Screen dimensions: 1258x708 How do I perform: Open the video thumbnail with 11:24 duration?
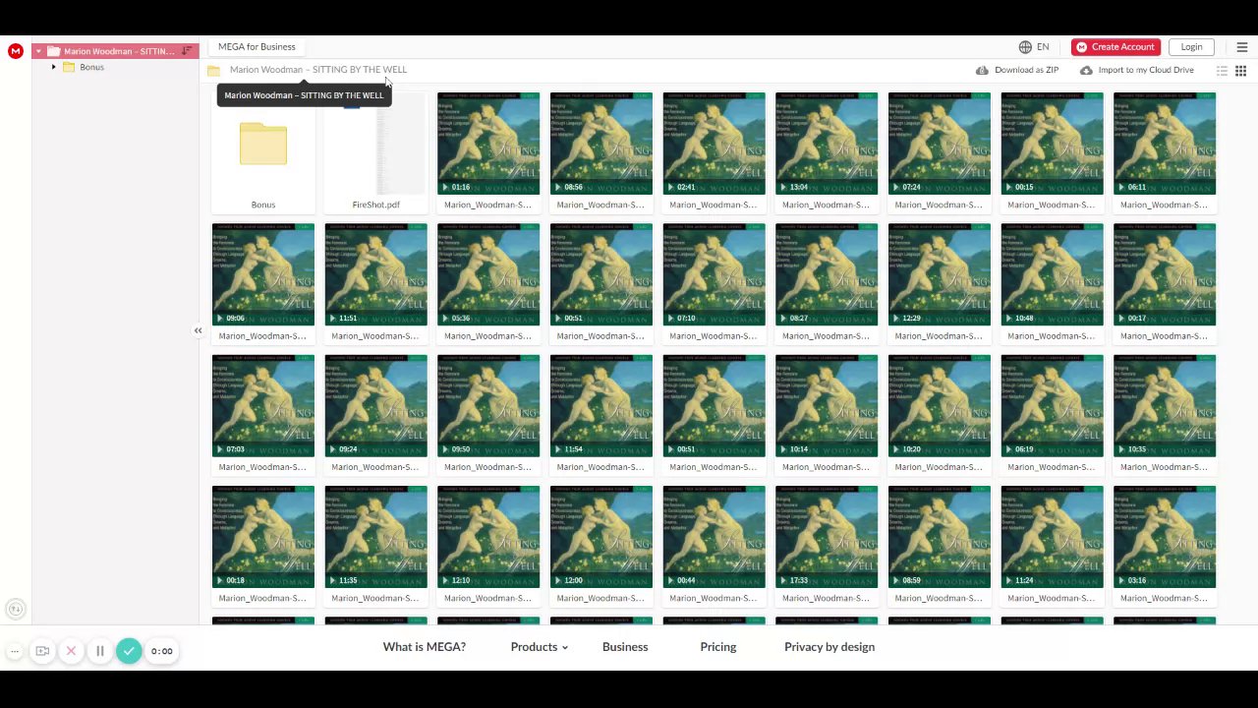coord(1052,544)
